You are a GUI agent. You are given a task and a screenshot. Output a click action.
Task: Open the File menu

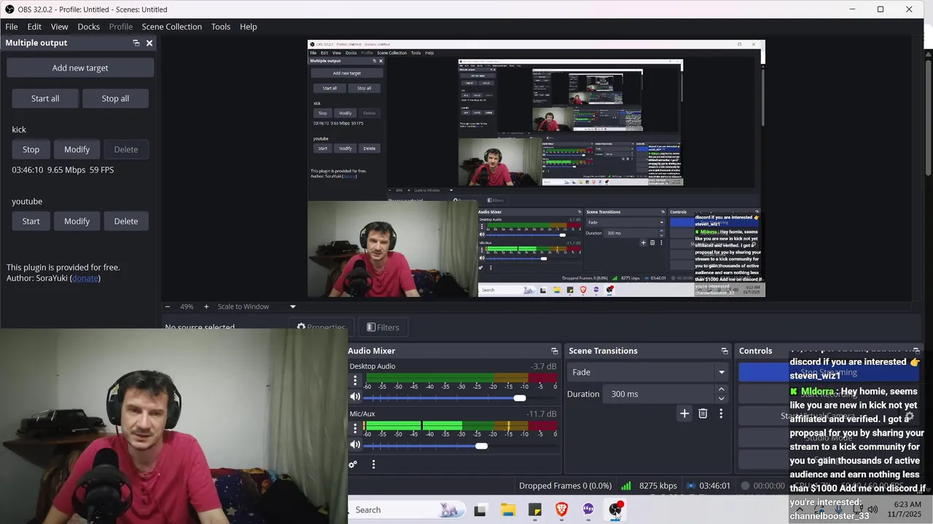[x=12, y=27]
